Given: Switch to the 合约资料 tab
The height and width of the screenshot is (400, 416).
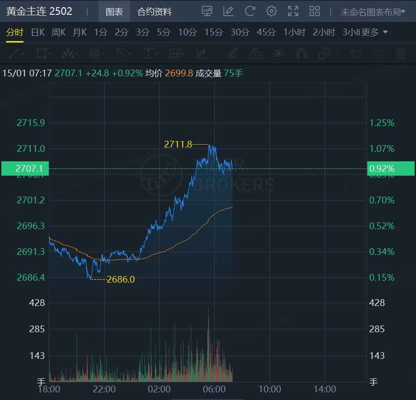Looking at the screenshot, I should (154, 12).
